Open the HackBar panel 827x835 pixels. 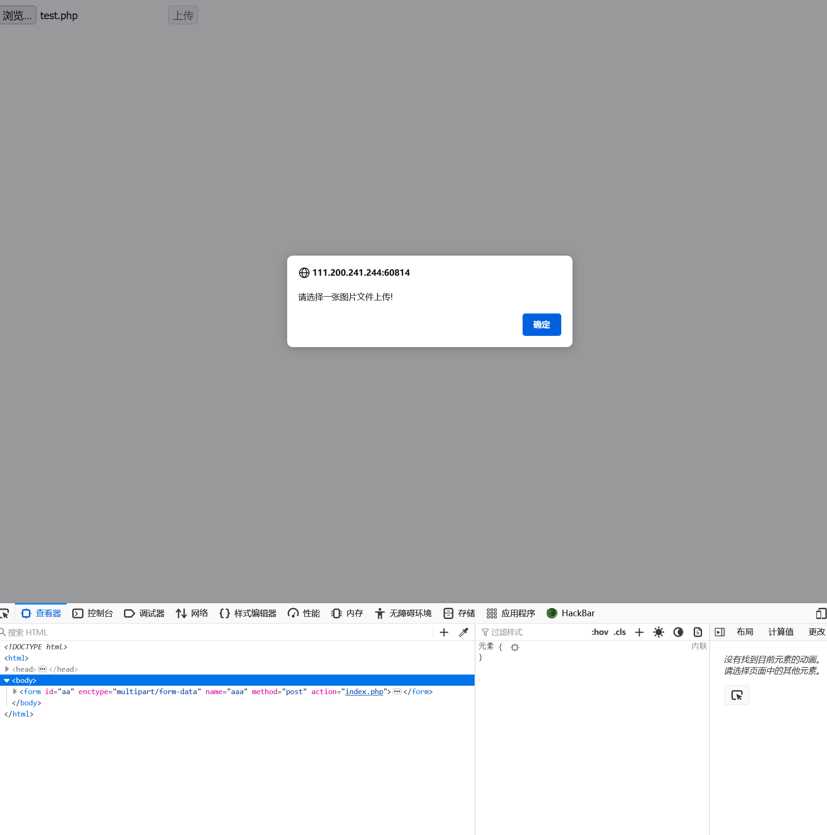pos(571,613)
